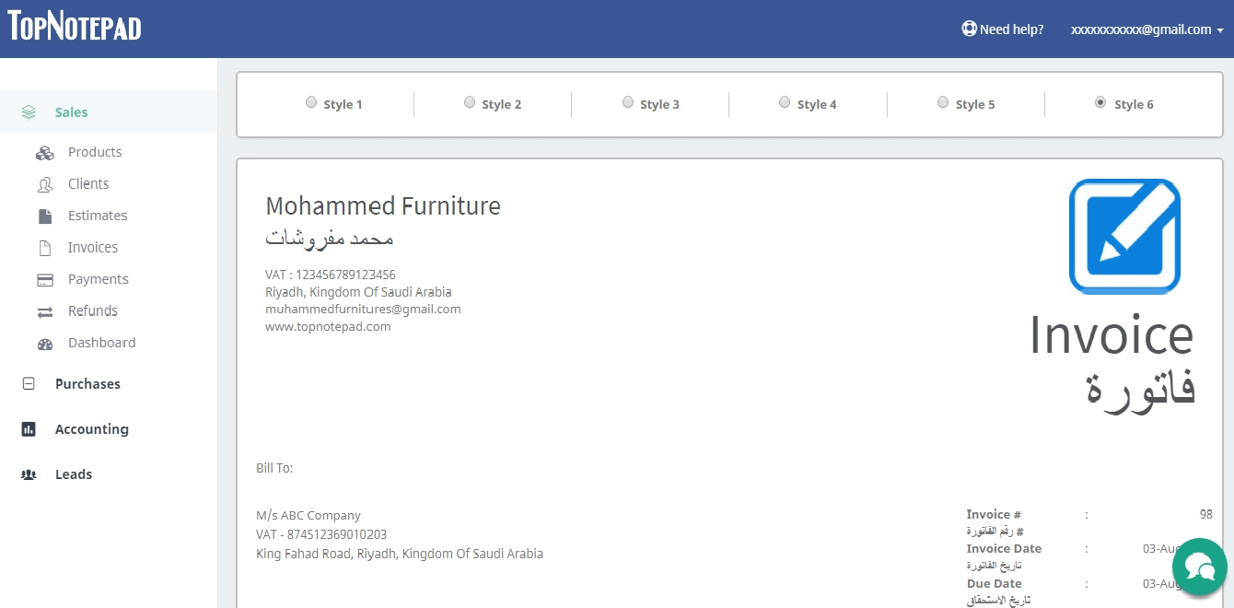Open the green chat bubble widget
Image resolution: width=1234 pixels, height=608 pixels.
pyautogui.click(x=1199, y=566)
